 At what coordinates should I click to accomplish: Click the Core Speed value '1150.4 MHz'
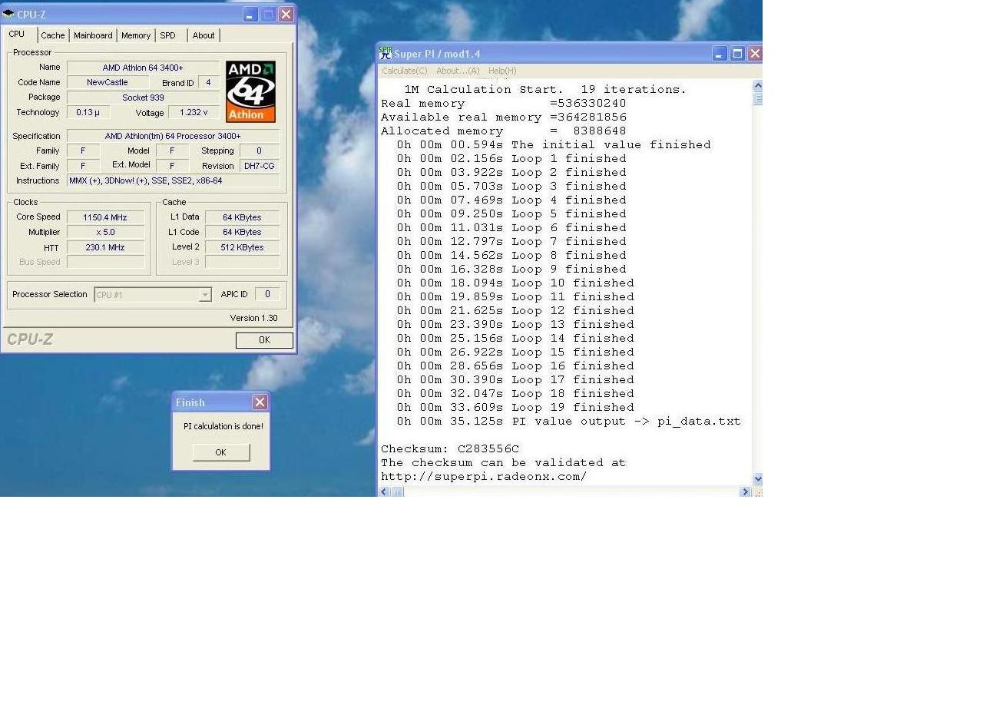click(x=105, y=217)
